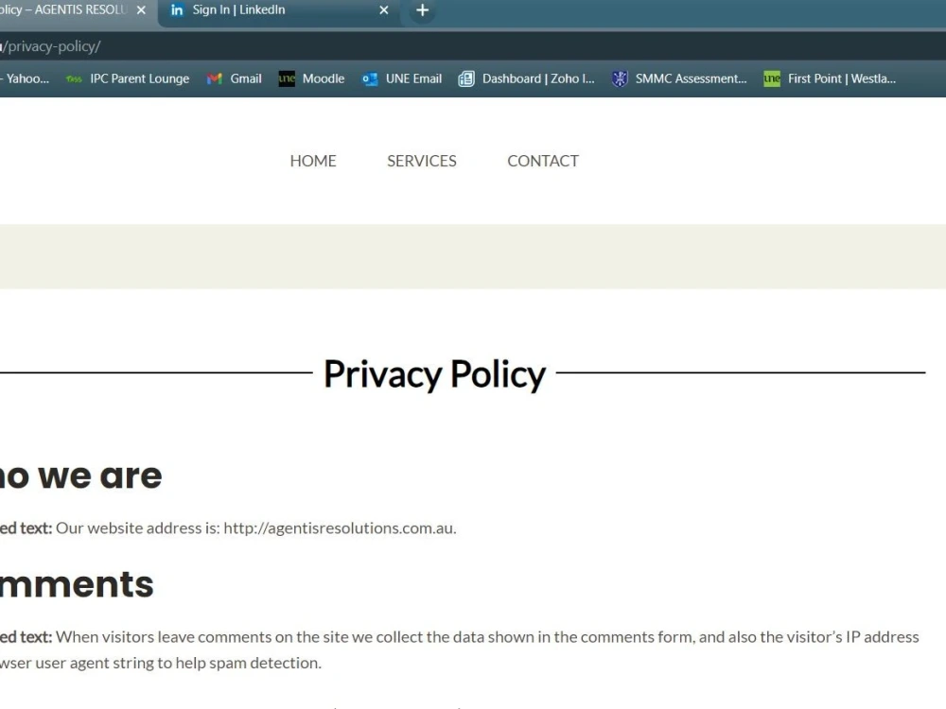Click the LinkedIn favicon on the tab
Screen dimensions: 946x709
177,10
